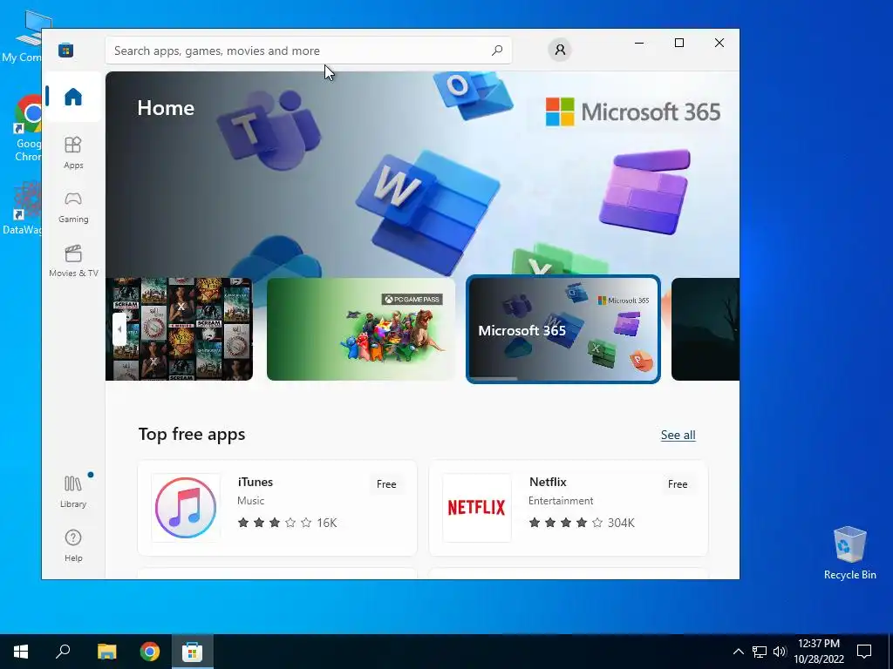
Task: Minimize the Microsoft Store window
Action: [639, 43]
